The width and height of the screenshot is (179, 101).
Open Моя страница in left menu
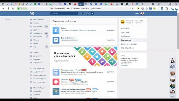pos(39,20)
